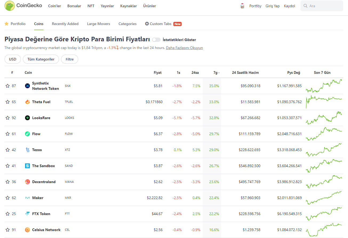
Task: Click the Theta Fuel coin icon
Action: (x=27, y=102)
